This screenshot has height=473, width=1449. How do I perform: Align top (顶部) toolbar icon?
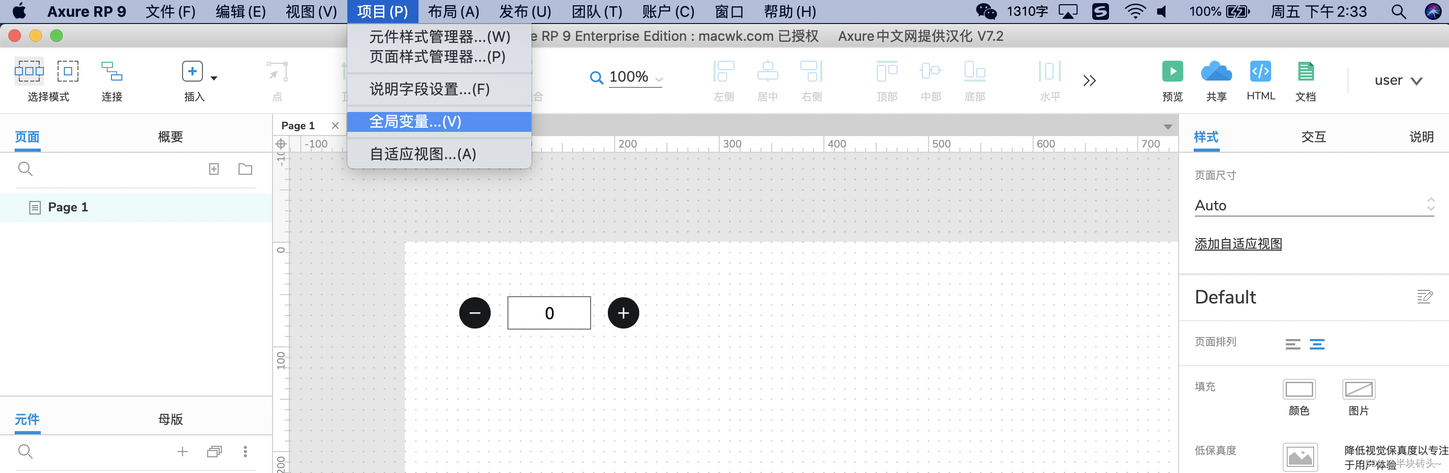pos(887,72)
